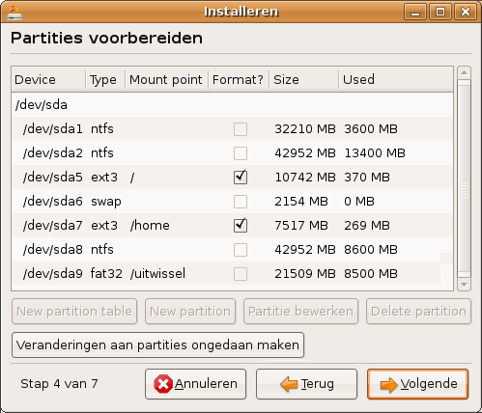
Task: Select the /dev/sda8 partition row
Action: coord(233,250)
